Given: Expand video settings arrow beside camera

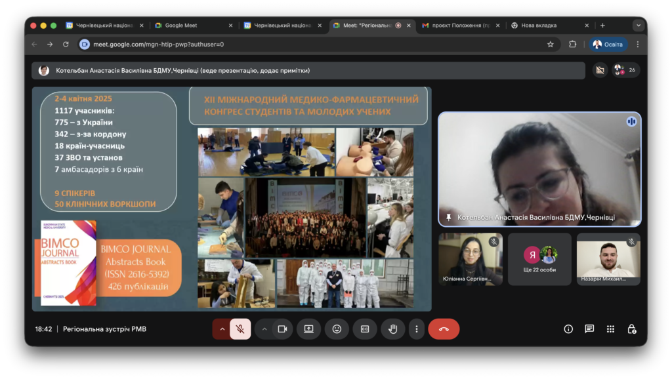Looking at the screenshot, I should click(x=264, y=329).
